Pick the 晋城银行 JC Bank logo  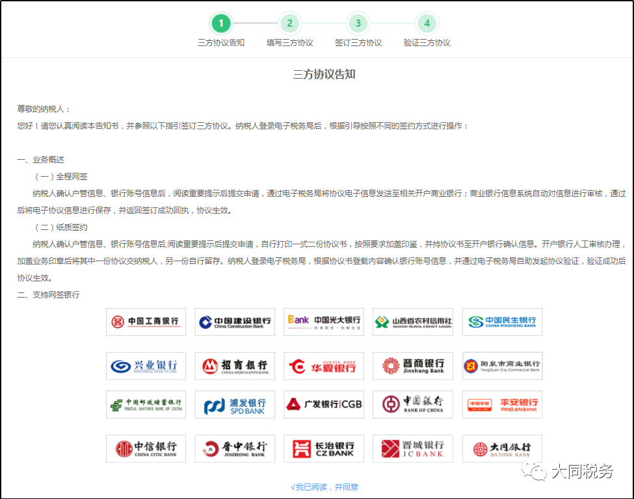(413, 448)
